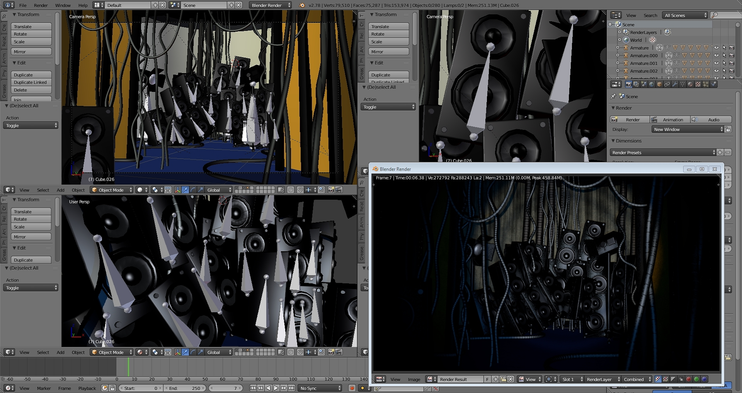Click the pin icon beside Scene
742x393 pixels.
click(613, 96)
